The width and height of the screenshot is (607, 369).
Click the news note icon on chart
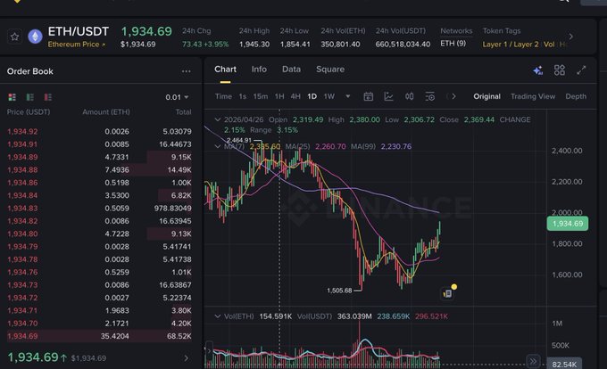(447, 293)
